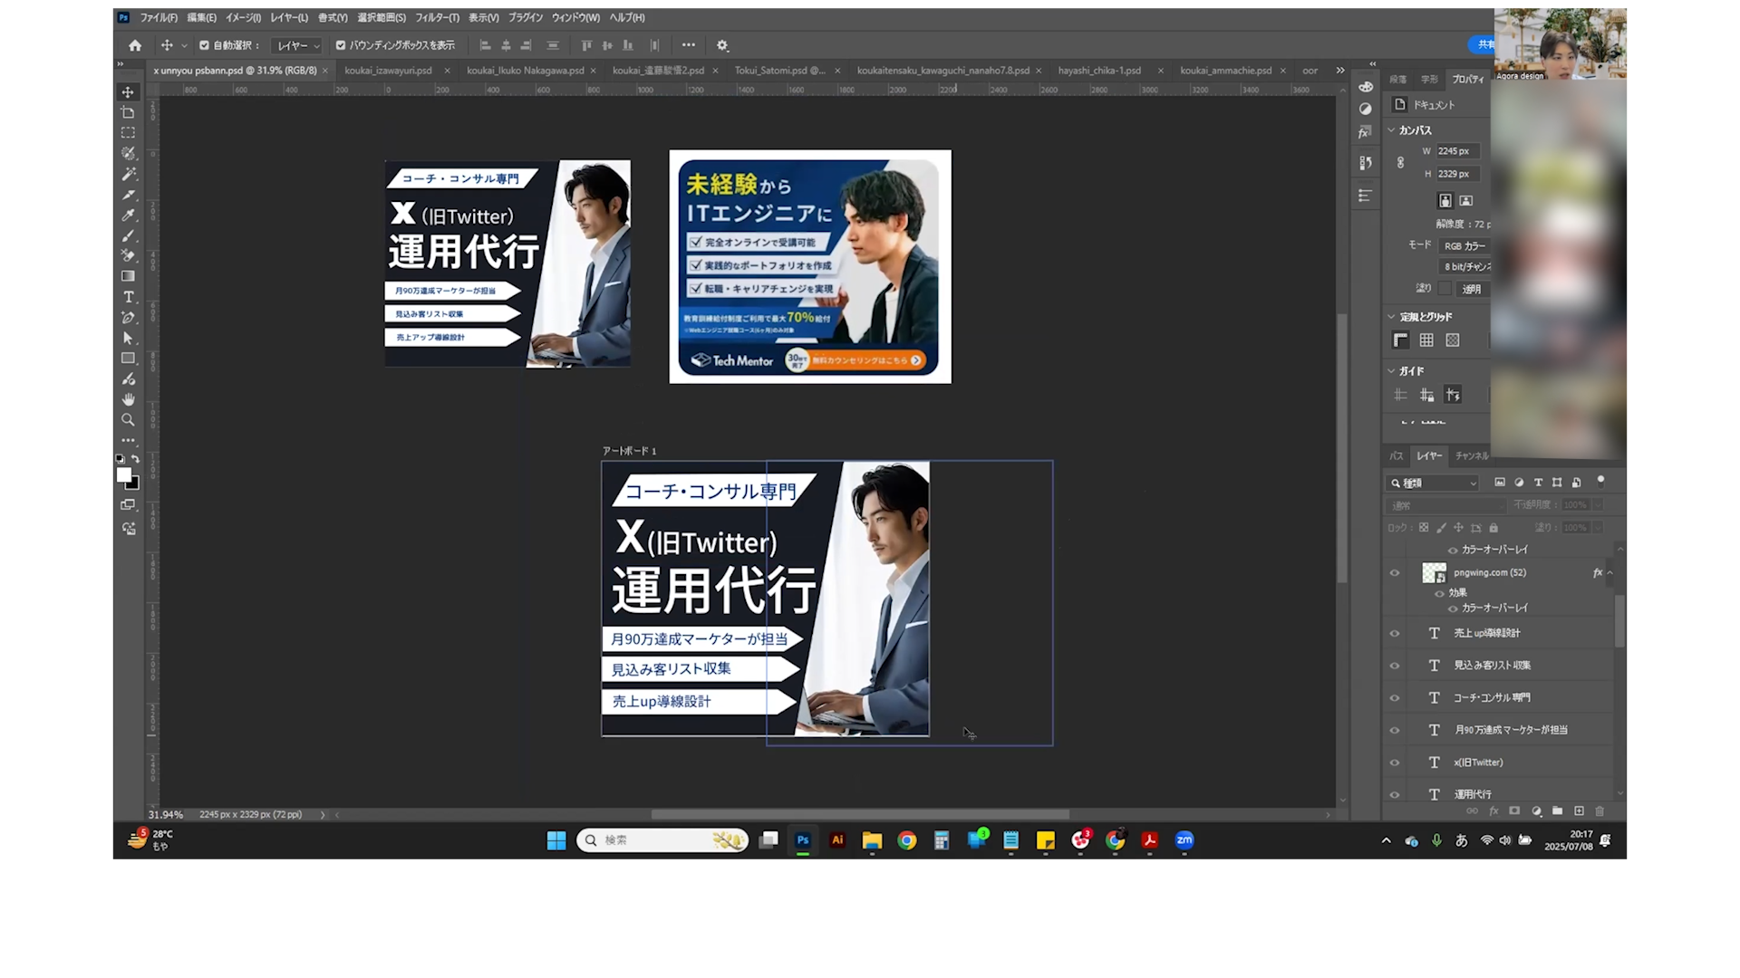1740x978 pixels.
Task: Open the フィルター(T) menu
Action: click(x=437, y=17)
